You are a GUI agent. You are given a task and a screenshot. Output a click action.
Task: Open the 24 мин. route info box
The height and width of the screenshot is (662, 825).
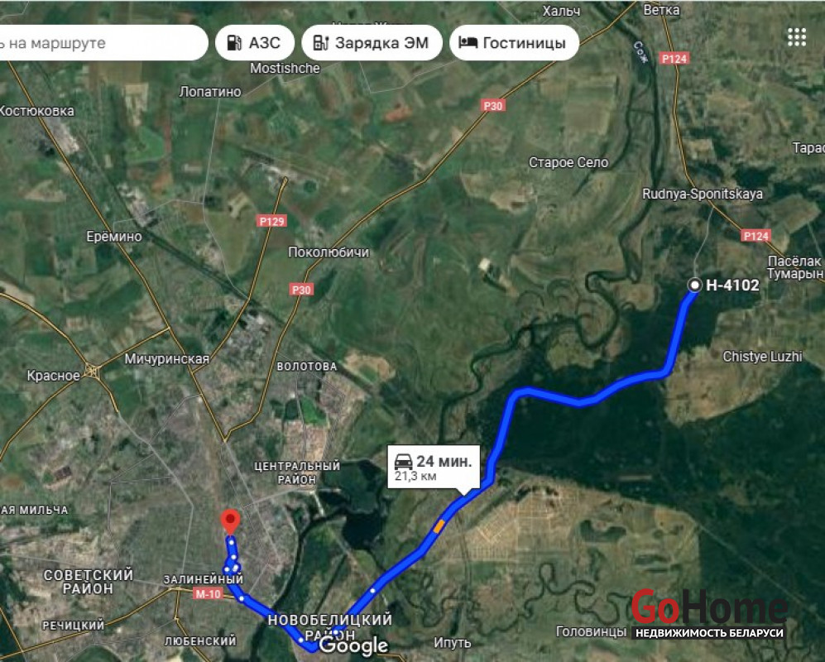point(434,467)
